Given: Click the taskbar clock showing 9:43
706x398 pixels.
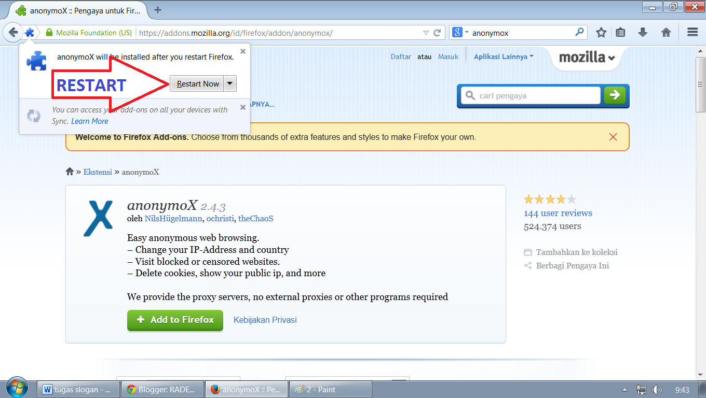Looking at the screenshot, I should point(683,390).
